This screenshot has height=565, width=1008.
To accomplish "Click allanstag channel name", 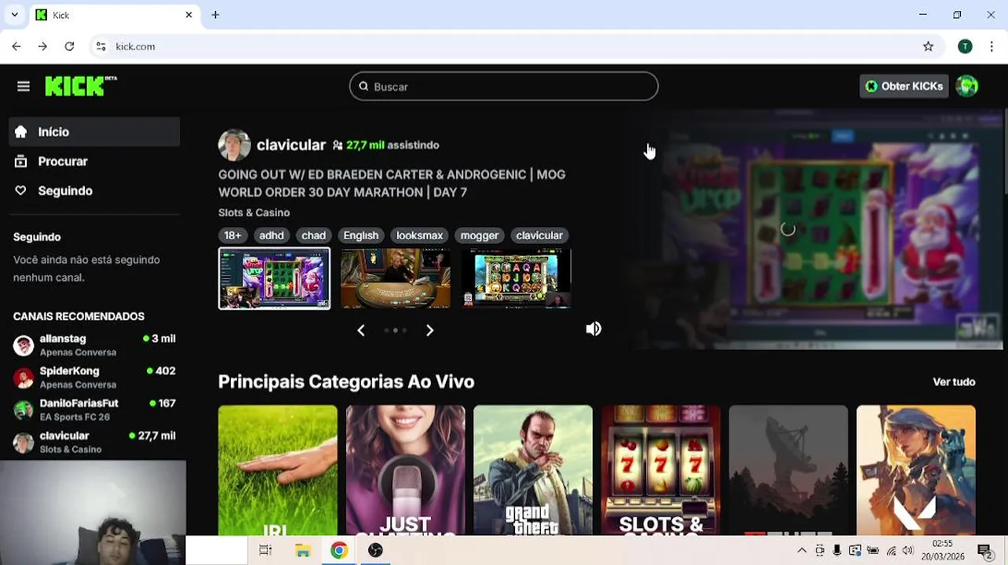I will (x=63, y=338).
